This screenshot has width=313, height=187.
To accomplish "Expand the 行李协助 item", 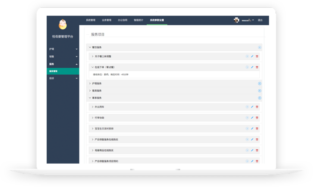I will point(93,118).
